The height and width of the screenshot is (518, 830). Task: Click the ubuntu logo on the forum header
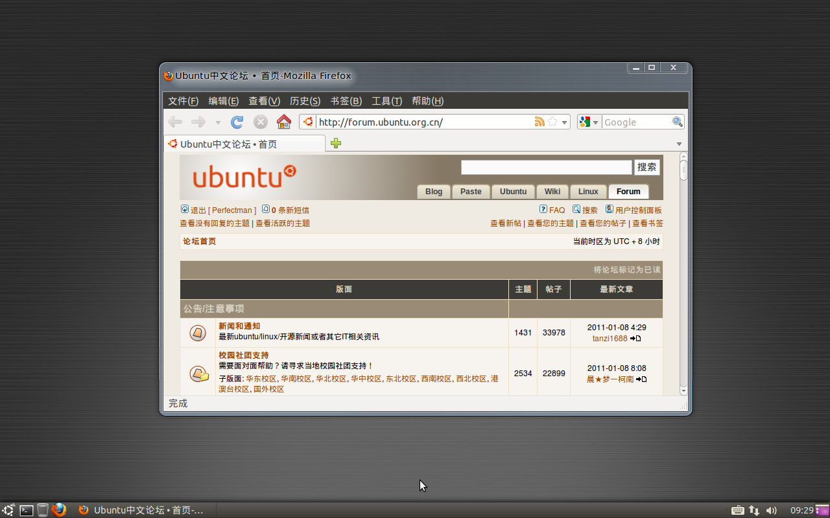tap(244, 175)
